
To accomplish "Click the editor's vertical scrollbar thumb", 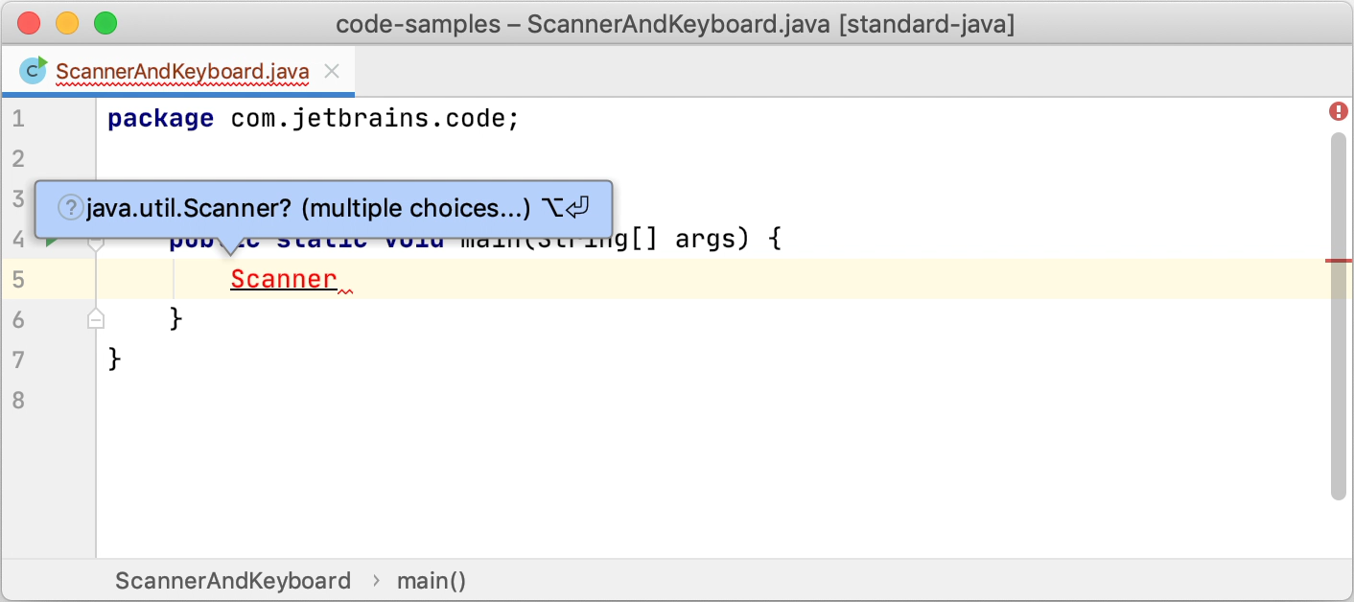I will click(x=1339, y=316).
